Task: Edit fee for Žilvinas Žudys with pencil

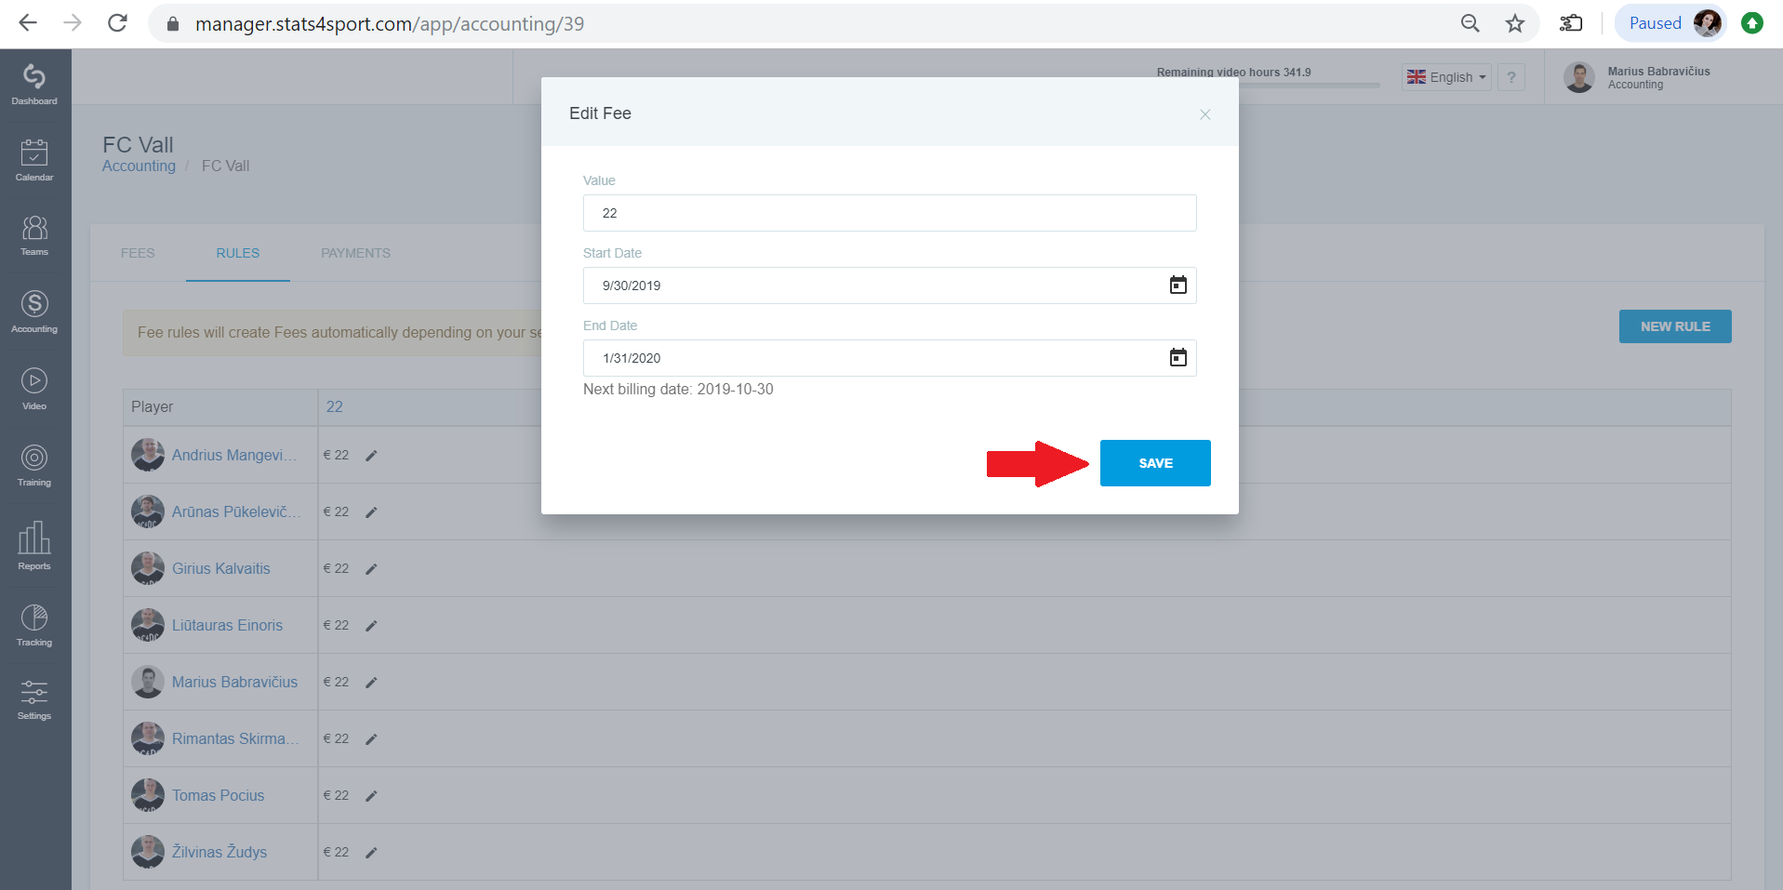Action: coord(371,853)
